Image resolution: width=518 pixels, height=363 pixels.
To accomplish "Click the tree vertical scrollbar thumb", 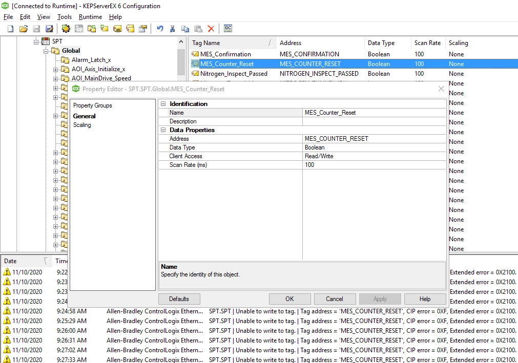I will coord(181,62).
